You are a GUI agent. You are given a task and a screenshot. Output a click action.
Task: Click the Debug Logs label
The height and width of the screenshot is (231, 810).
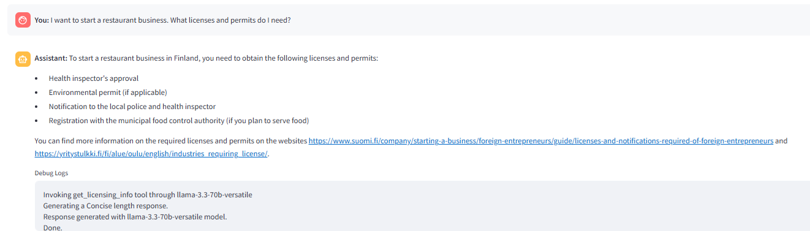point(51,173)
